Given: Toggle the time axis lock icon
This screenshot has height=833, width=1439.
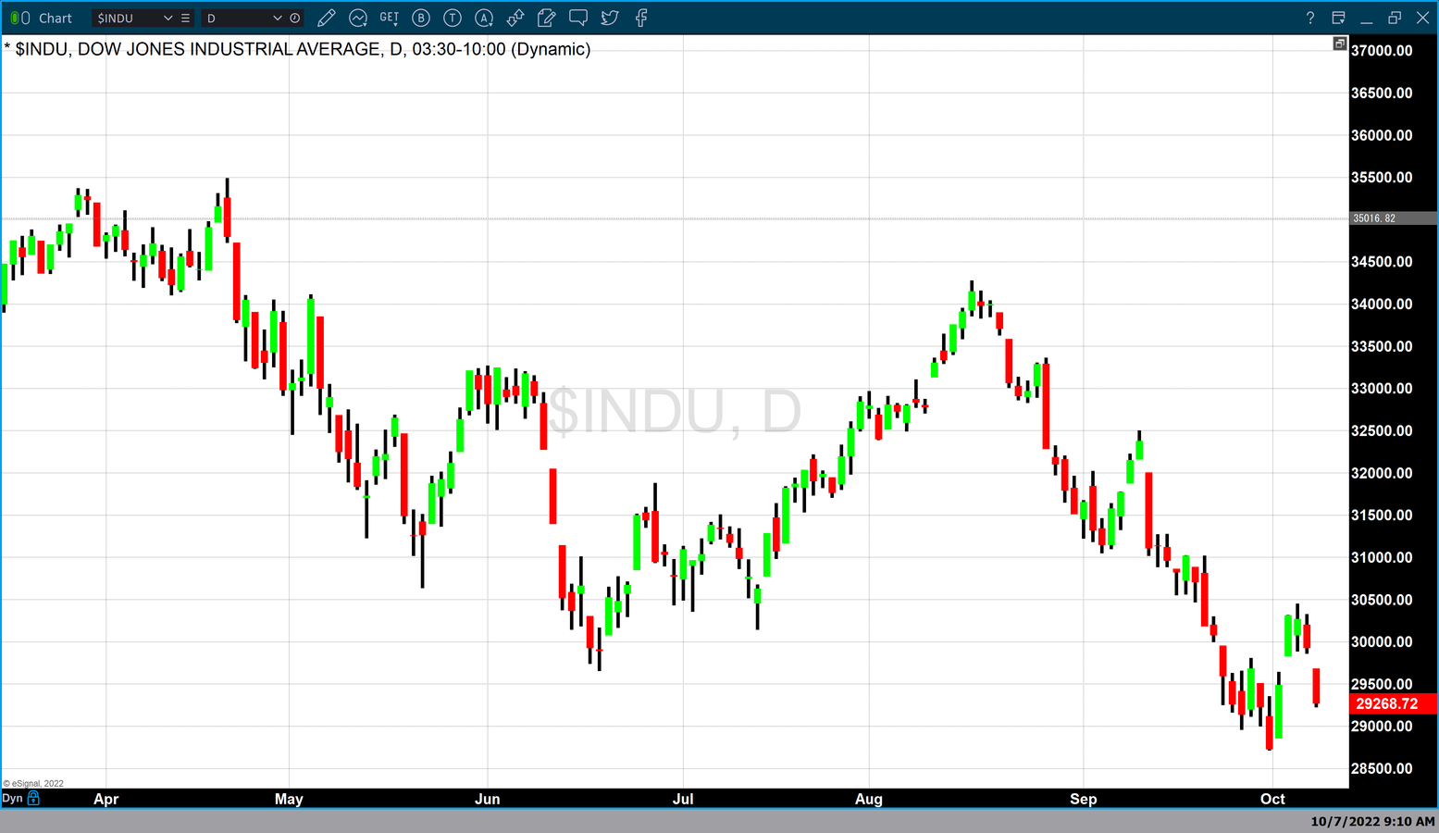Looking at the screenshot, I should 34,798.
